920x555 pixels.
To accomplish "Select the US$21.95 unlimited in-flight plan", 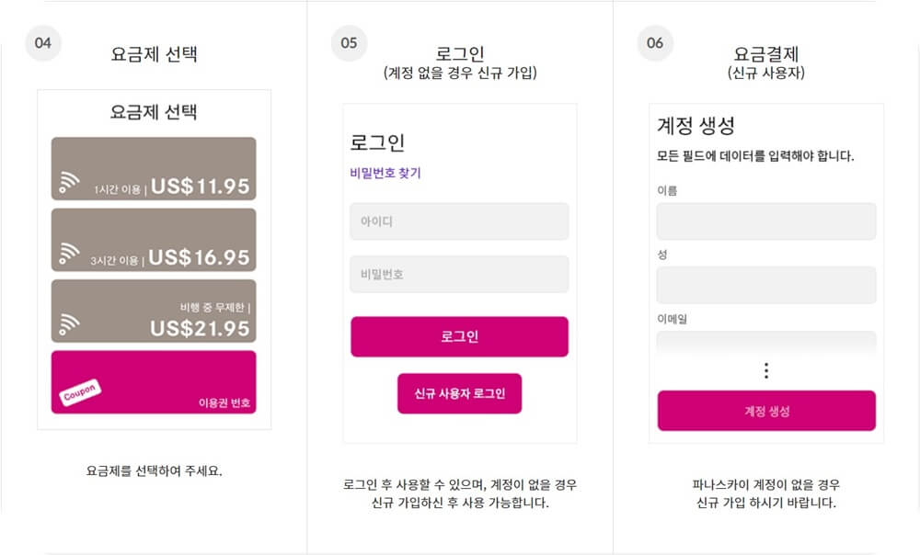I will coord(153,312).
